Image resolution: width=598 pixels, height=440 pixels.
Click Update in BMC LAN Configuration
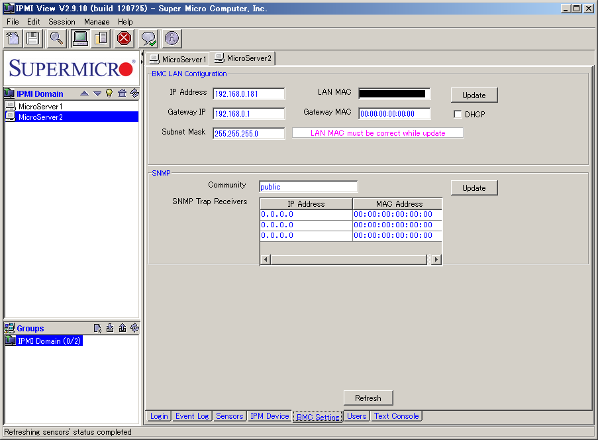tap(474, 95)
